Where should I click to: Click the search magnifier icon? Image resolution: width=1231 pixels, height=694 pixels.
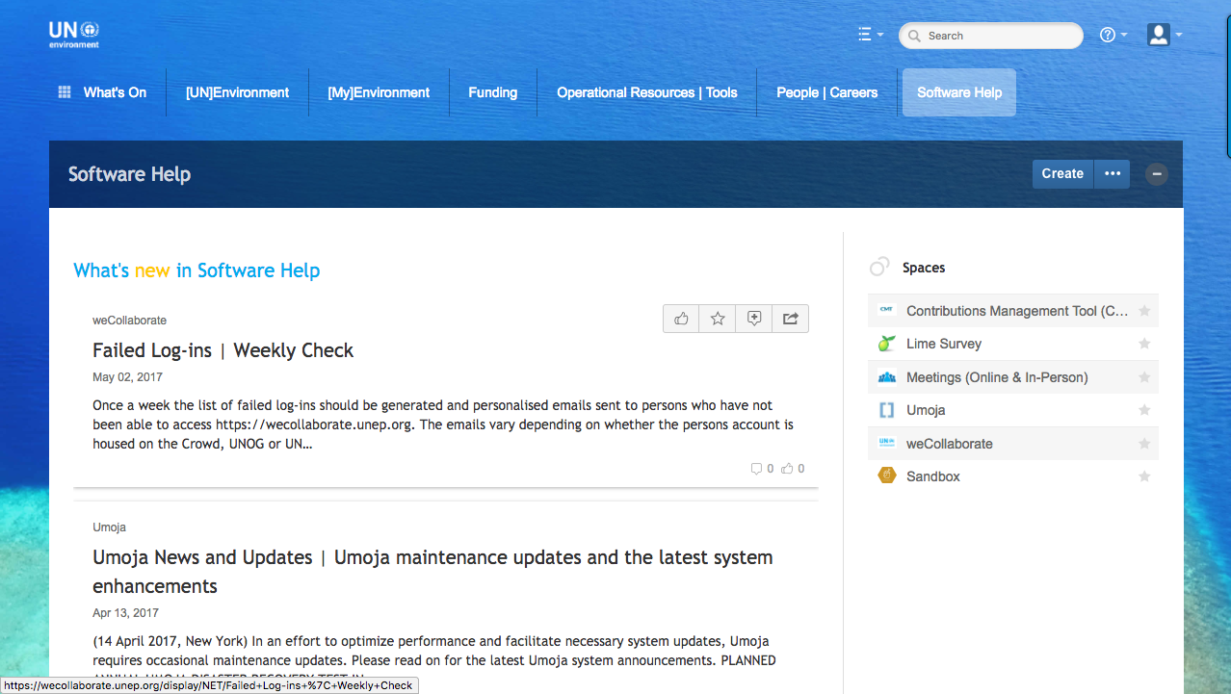point(914,36)
